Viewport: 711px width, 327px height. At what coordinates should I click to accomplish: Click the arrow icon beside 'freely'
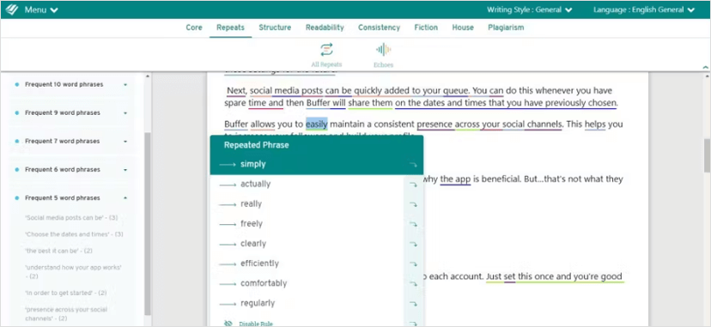click(x=413, y=224)
